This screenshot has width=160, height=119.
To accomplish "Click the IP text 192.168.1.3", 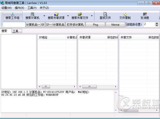I will (20, 92).
